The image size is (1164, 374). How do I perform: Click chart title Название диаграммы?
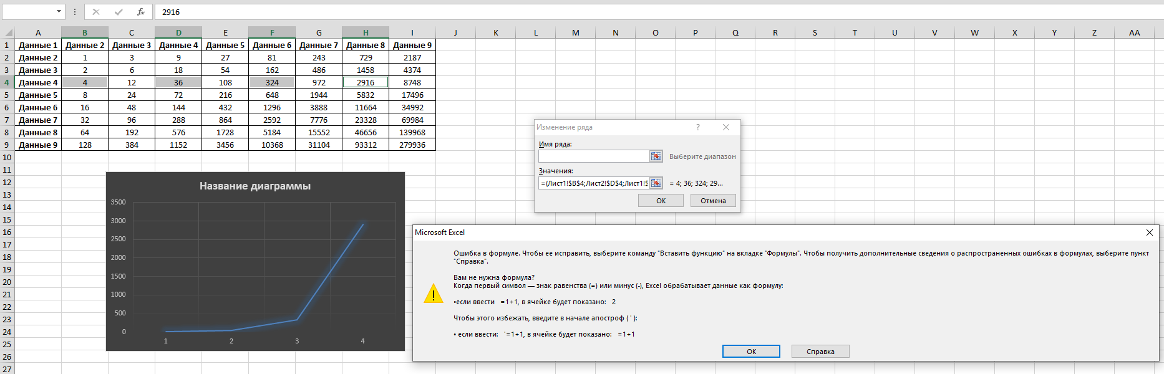[255, 186]
